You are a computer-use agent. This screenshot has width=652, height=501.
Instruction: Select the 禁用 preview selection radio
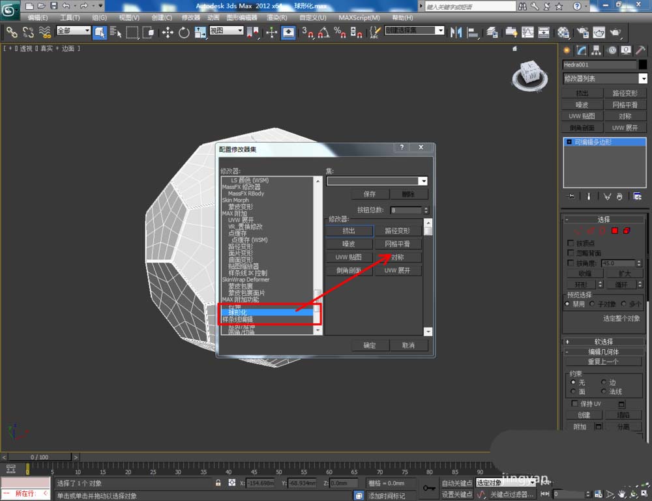567,304
